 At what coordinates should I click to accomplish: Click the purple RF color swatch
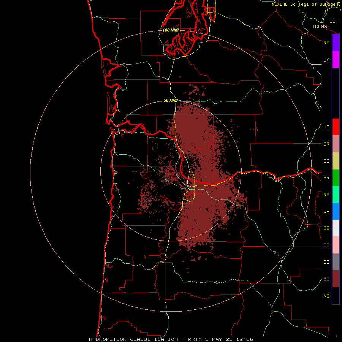pyautogui.click(x=336, y=43)
